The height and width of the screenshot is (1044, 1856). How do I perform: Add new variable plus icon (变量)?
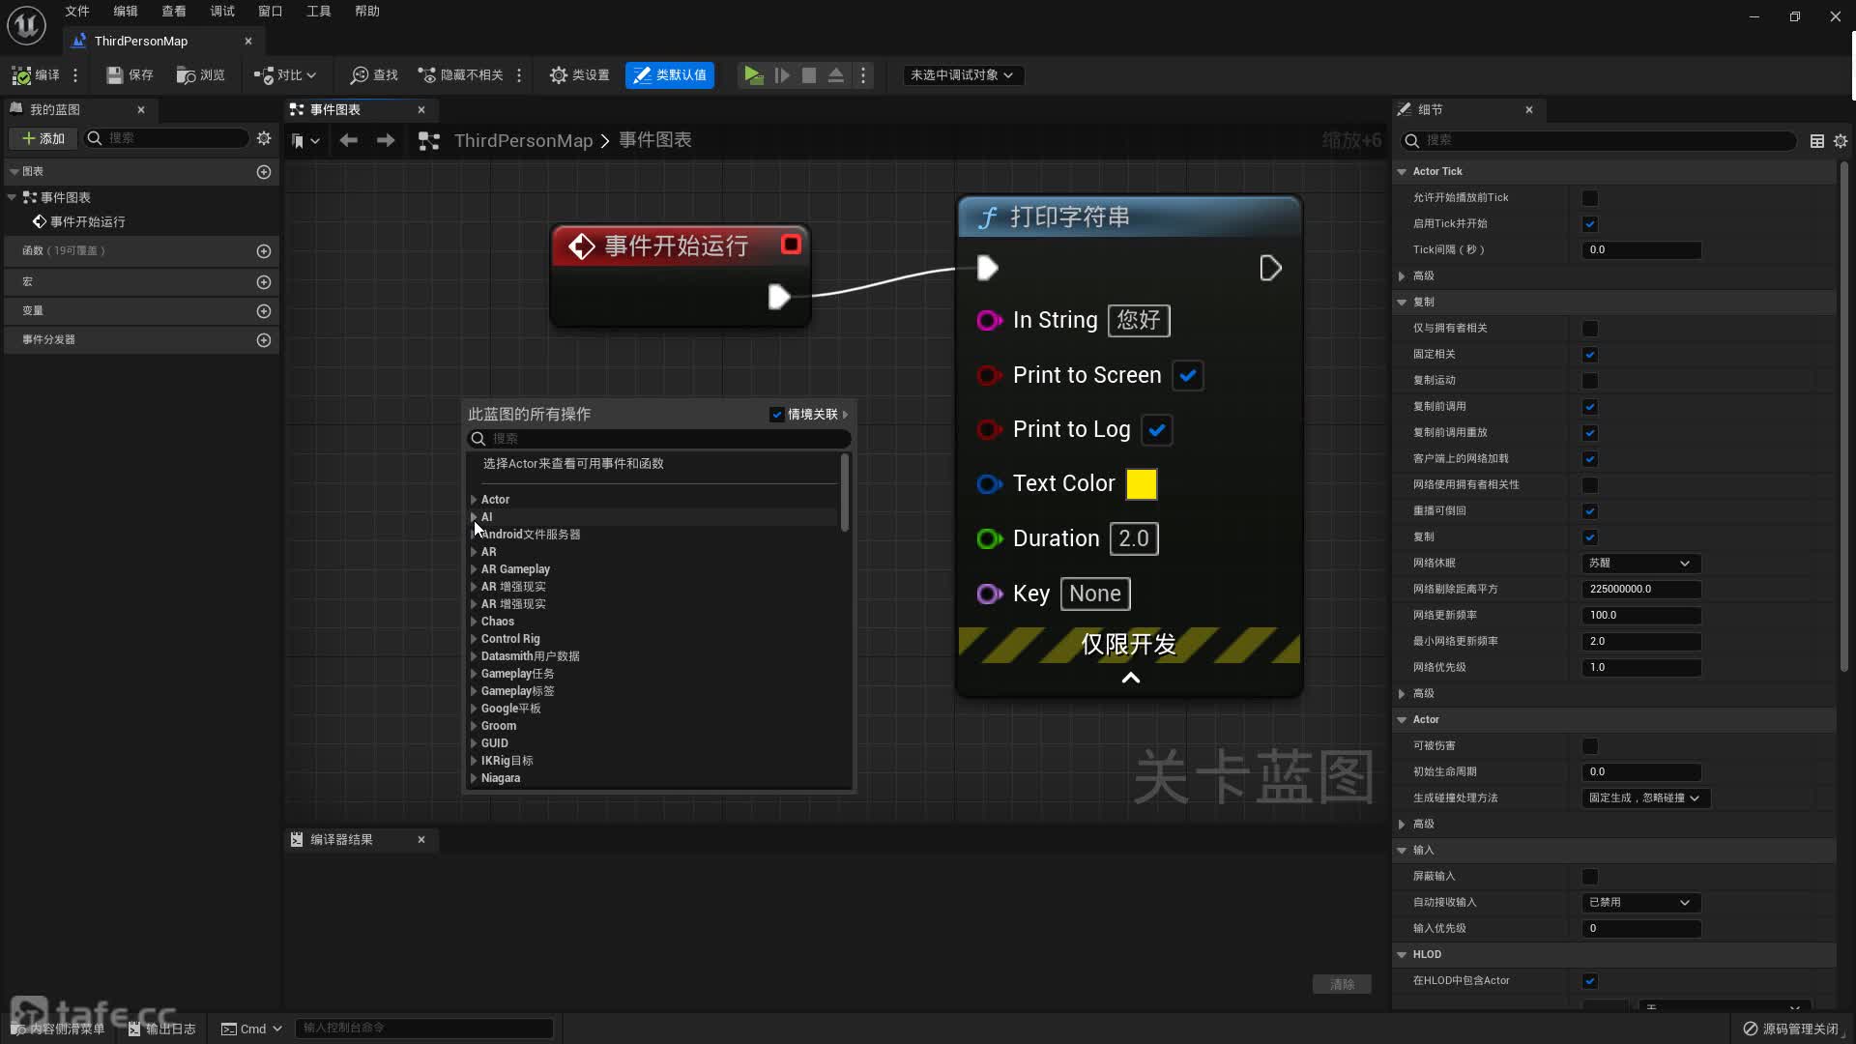point(264,310)
